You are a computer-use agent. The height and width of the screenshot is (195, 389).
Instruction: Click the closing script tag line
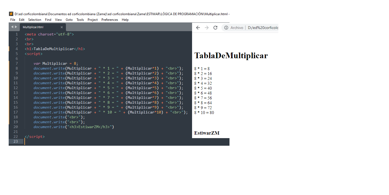coord(34,136)
